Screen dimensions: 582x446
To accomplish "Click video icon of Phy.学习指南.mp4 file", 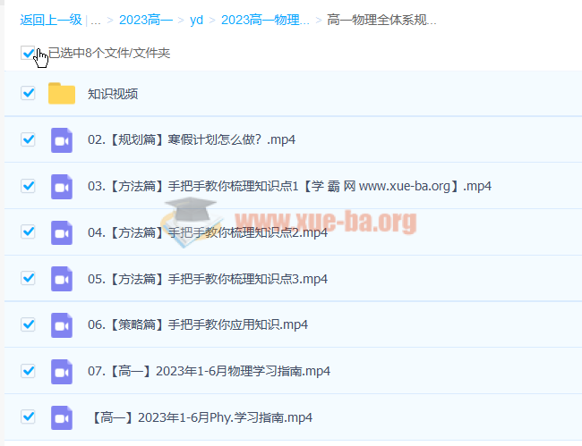I will coord(61,417).
